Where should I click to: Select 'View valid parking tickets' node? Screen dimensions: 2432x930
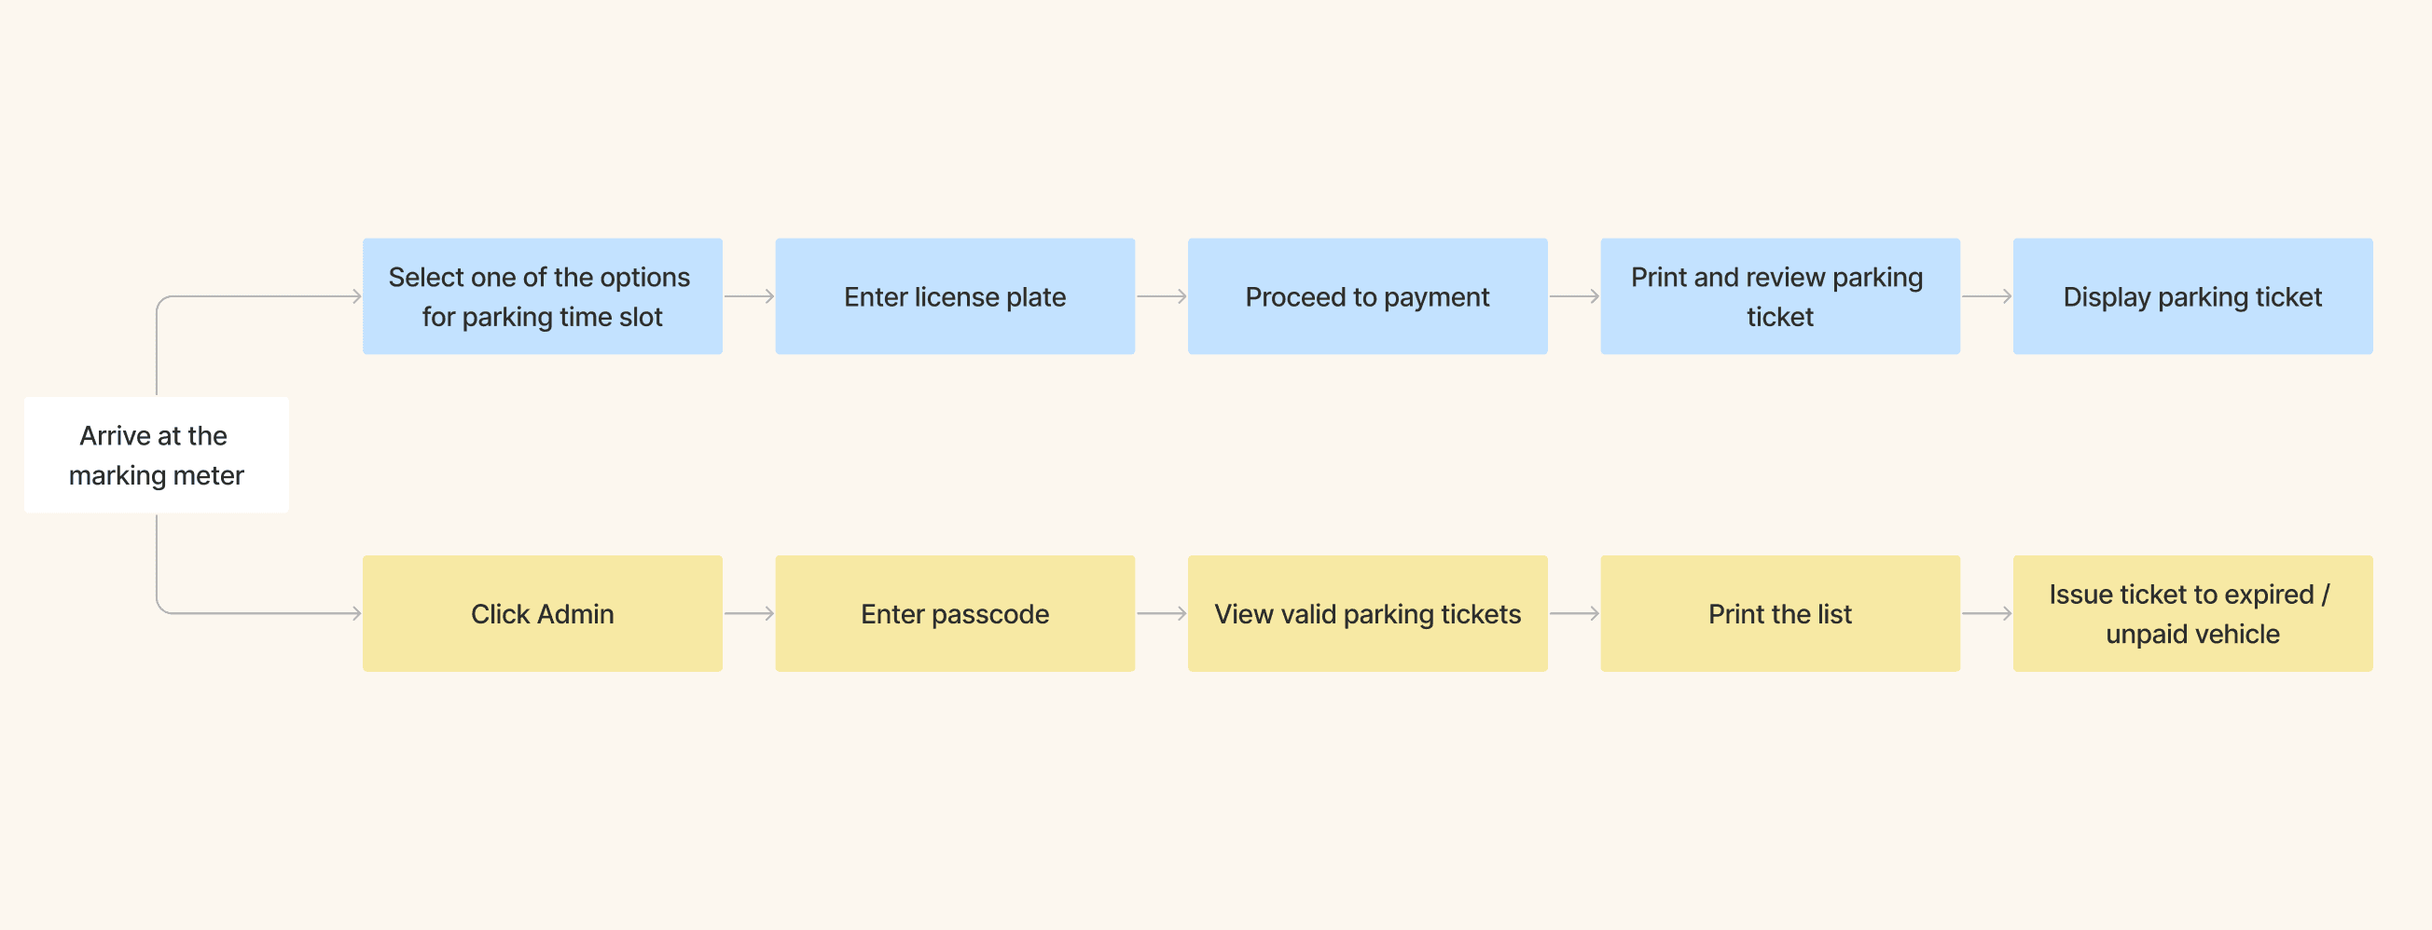(1367, 613)
